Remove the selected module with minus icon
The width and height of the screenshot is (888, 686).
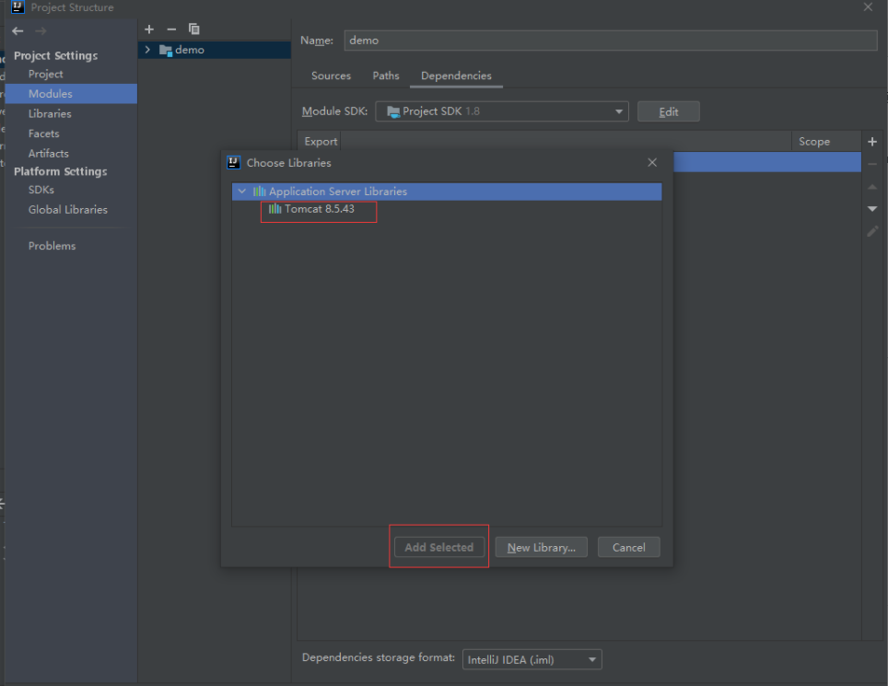[171, 29]
